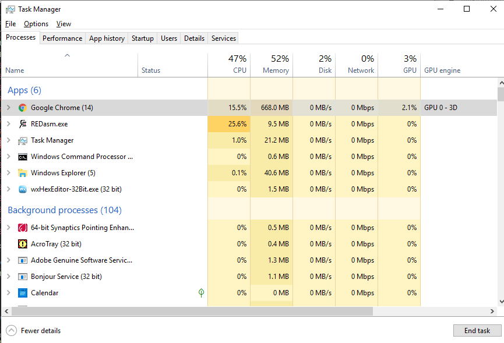Expand Bonjour Service process entry

(9, 277)
